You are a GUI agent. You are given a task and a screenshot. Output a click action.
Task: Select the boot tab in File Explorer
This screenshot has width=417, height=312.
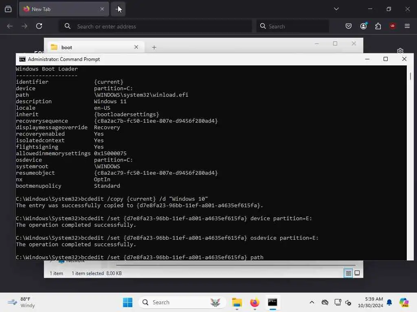click(x=96, y=47)
